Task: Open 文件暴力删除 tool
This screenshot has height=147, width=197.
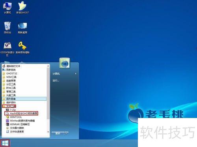Action: click(x=15, y=128)
